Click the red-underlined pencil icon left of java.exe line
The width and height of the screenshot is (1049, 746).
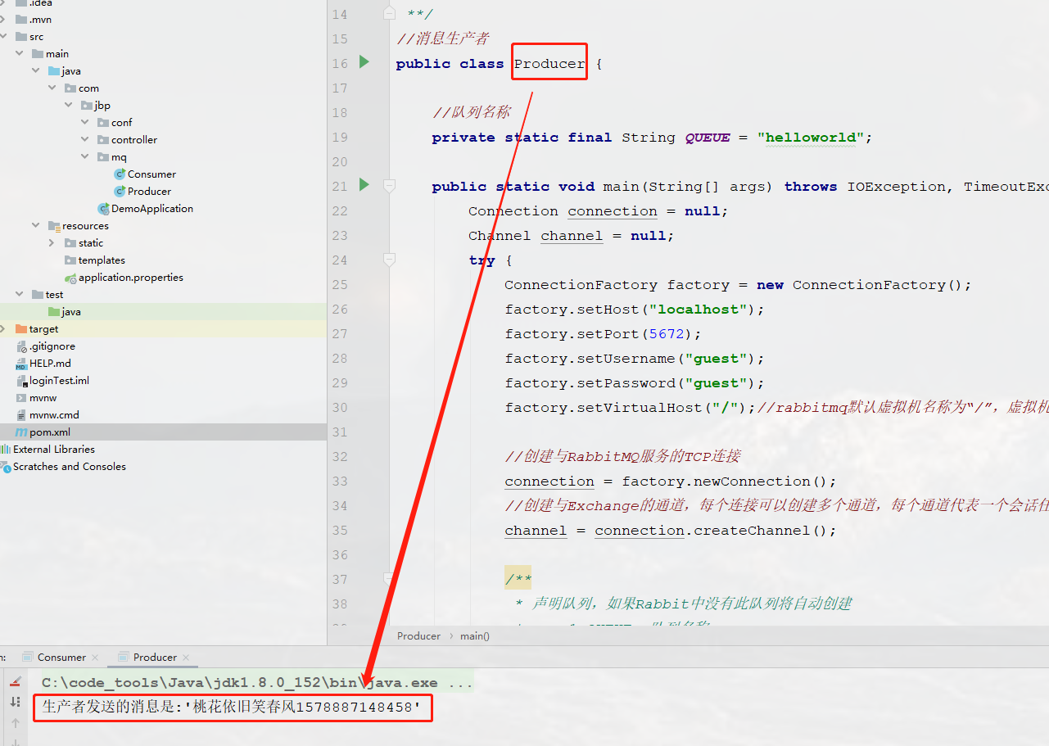tap(15, 682)
